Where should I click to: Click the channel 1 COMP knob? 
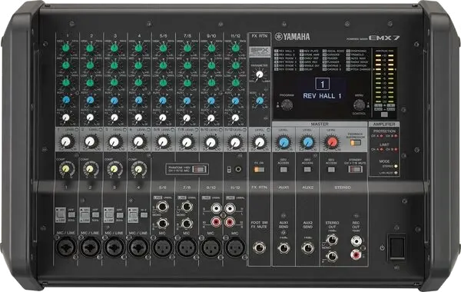click(66, 169)
